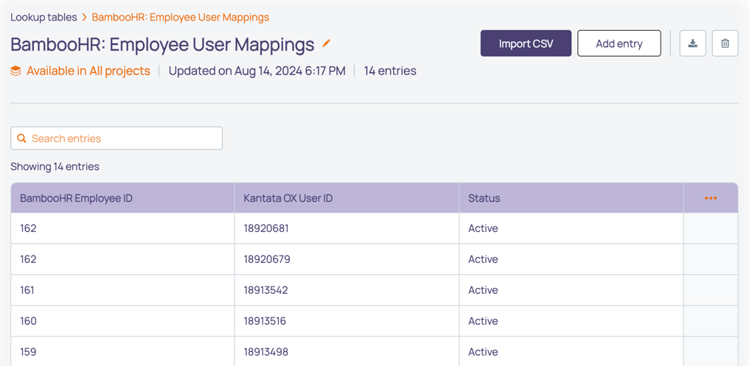Click Active status in 18913542 row
The image size is (749, 366).
click(x=571, y=290)
